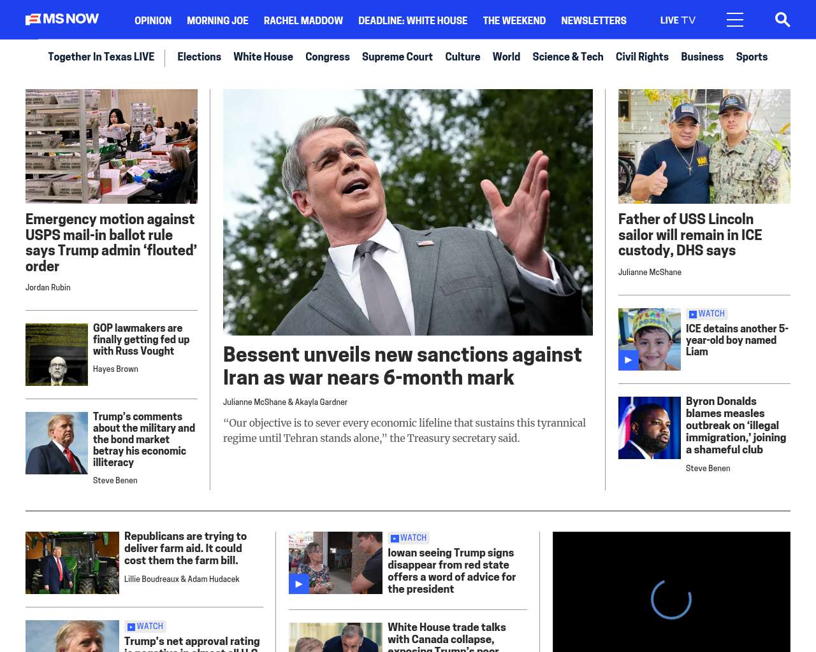Open Canada trade talks story thumbnail
This screenshot has width=816, height=652.
[335, 637]
